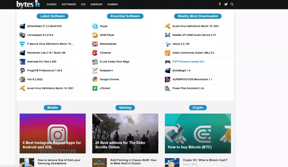Click the Vim app icon
Viewport: 288px width, 167px height.
pyautogui.click(x=22, y=80)
